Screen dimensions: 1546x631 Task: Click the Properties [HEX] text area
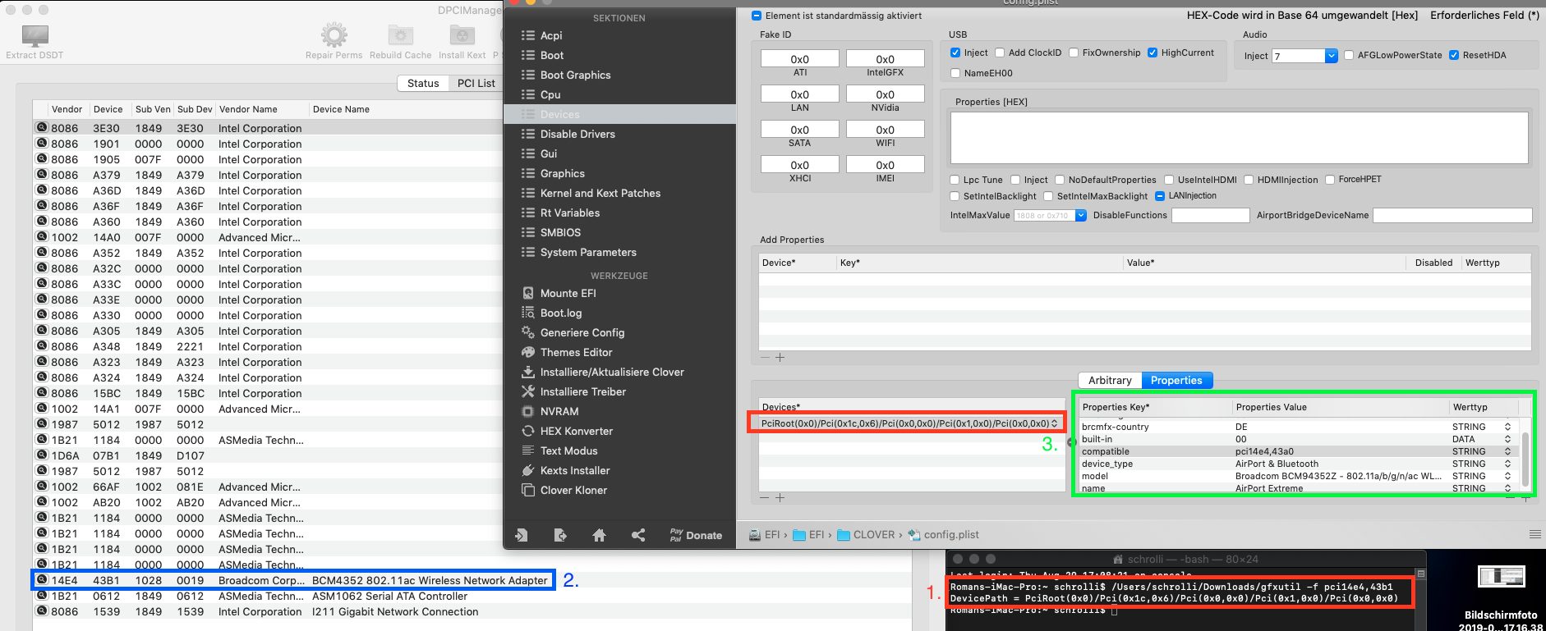[x=1239, y=138]
